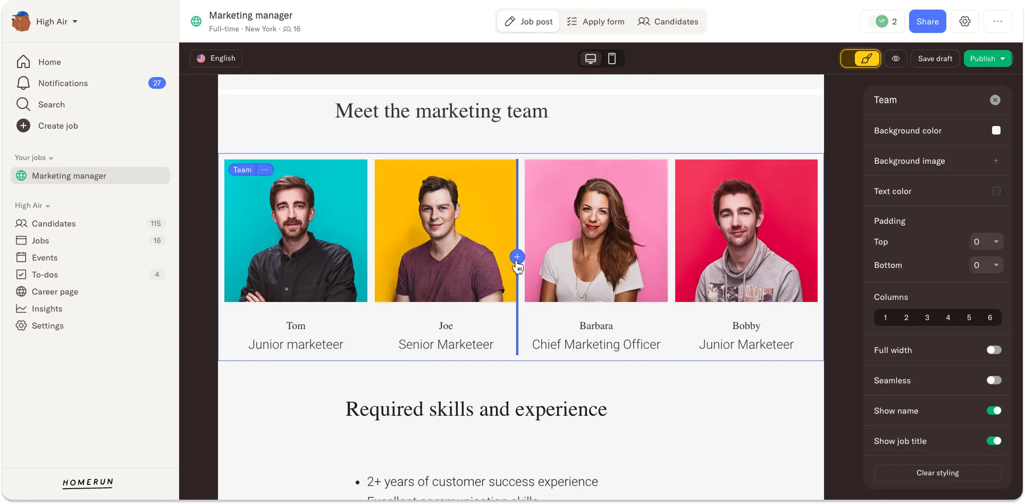Set columns to 6
1025x504 pixels.
tap(990, 317)
